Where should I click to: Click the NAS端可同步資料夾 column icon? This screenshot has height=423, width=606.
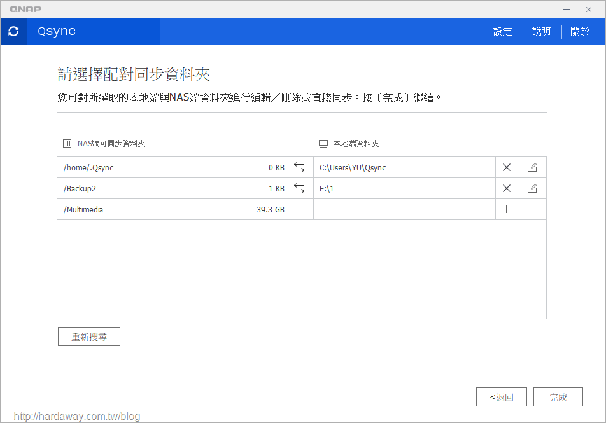pyautogui.click(x=67, y=143)
